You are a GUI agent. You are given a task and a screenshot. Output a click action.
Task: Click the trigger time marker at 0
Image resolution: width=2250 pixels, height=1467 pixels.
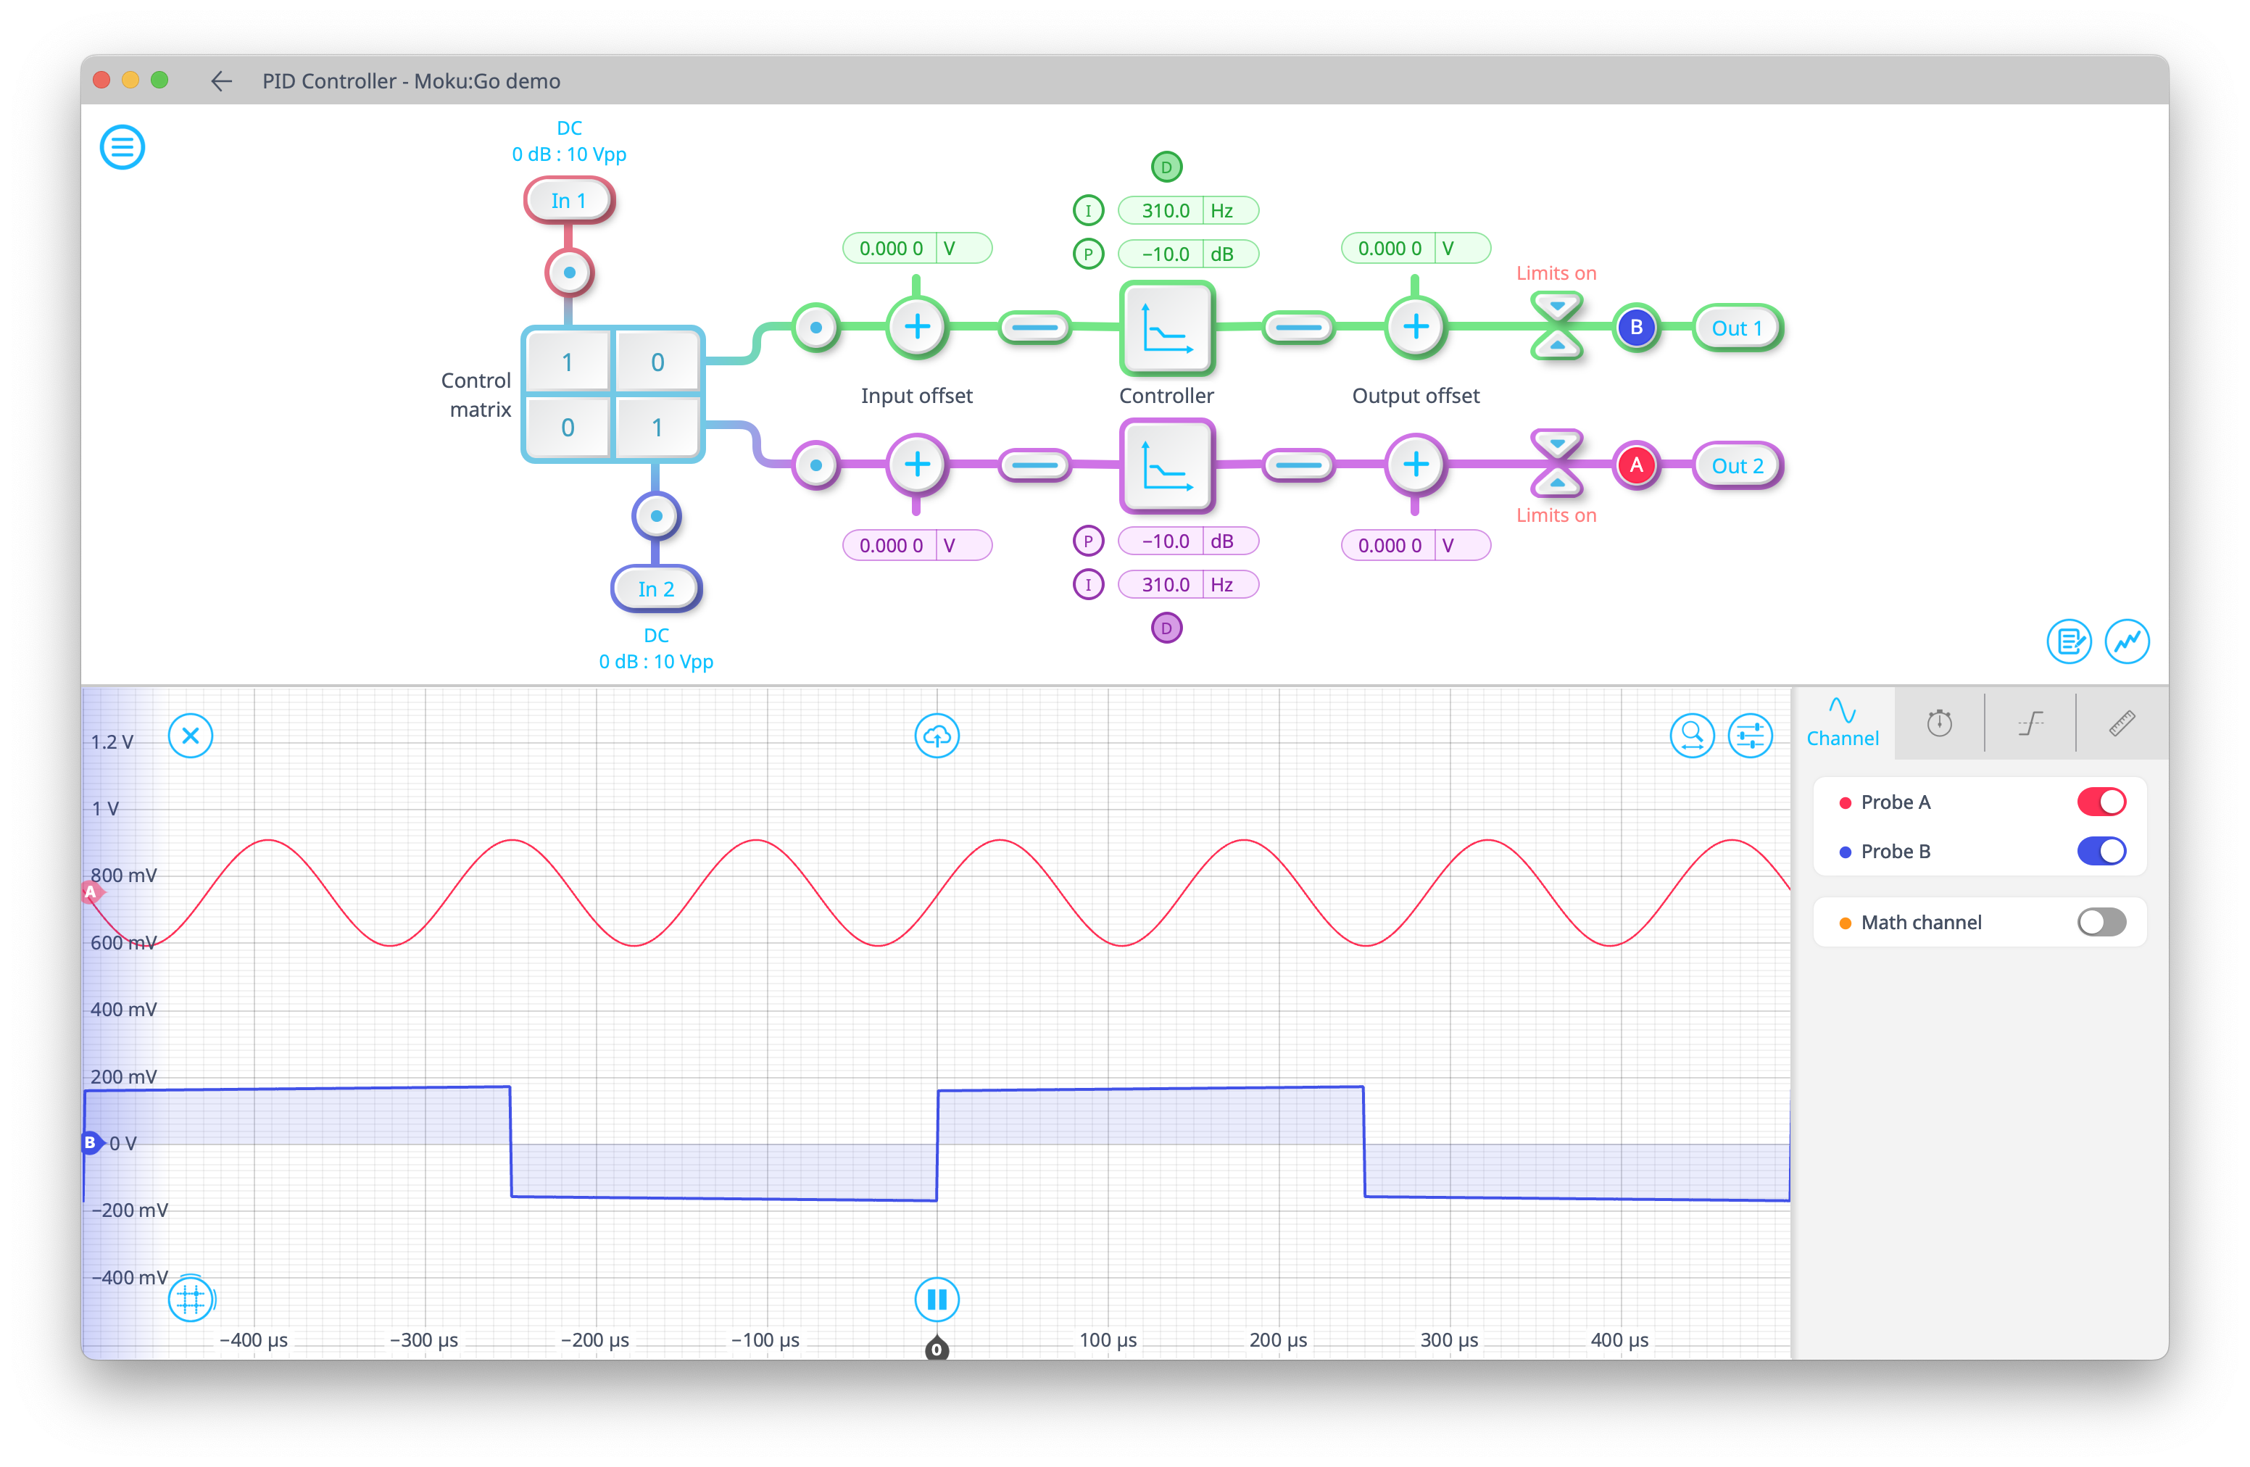[x=937, y=1349]
